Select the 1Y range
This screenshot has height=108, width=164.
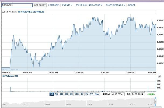click(x=82, y=94)
